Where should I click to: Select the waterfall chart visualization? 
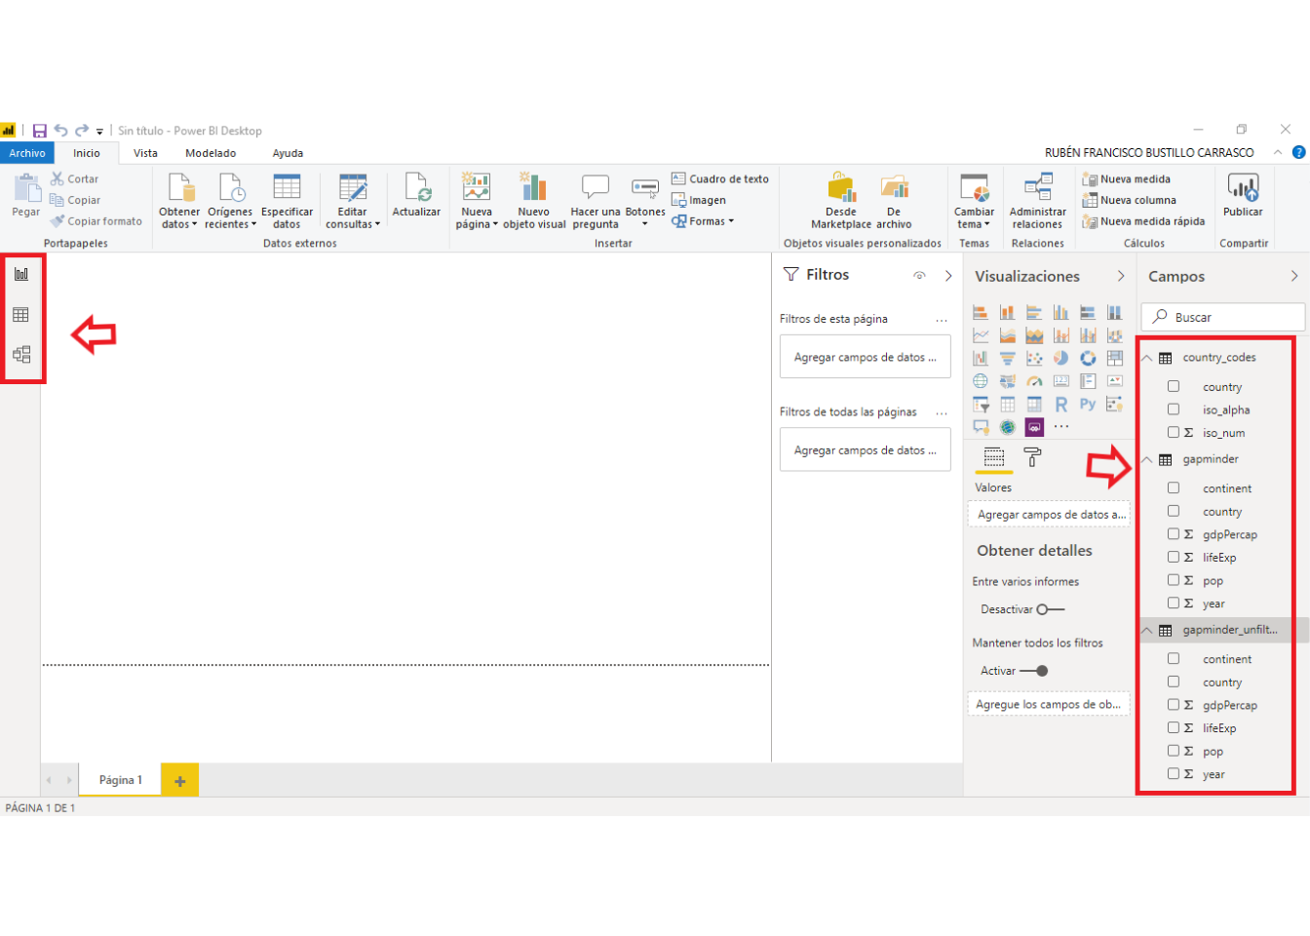click(981, 358)
